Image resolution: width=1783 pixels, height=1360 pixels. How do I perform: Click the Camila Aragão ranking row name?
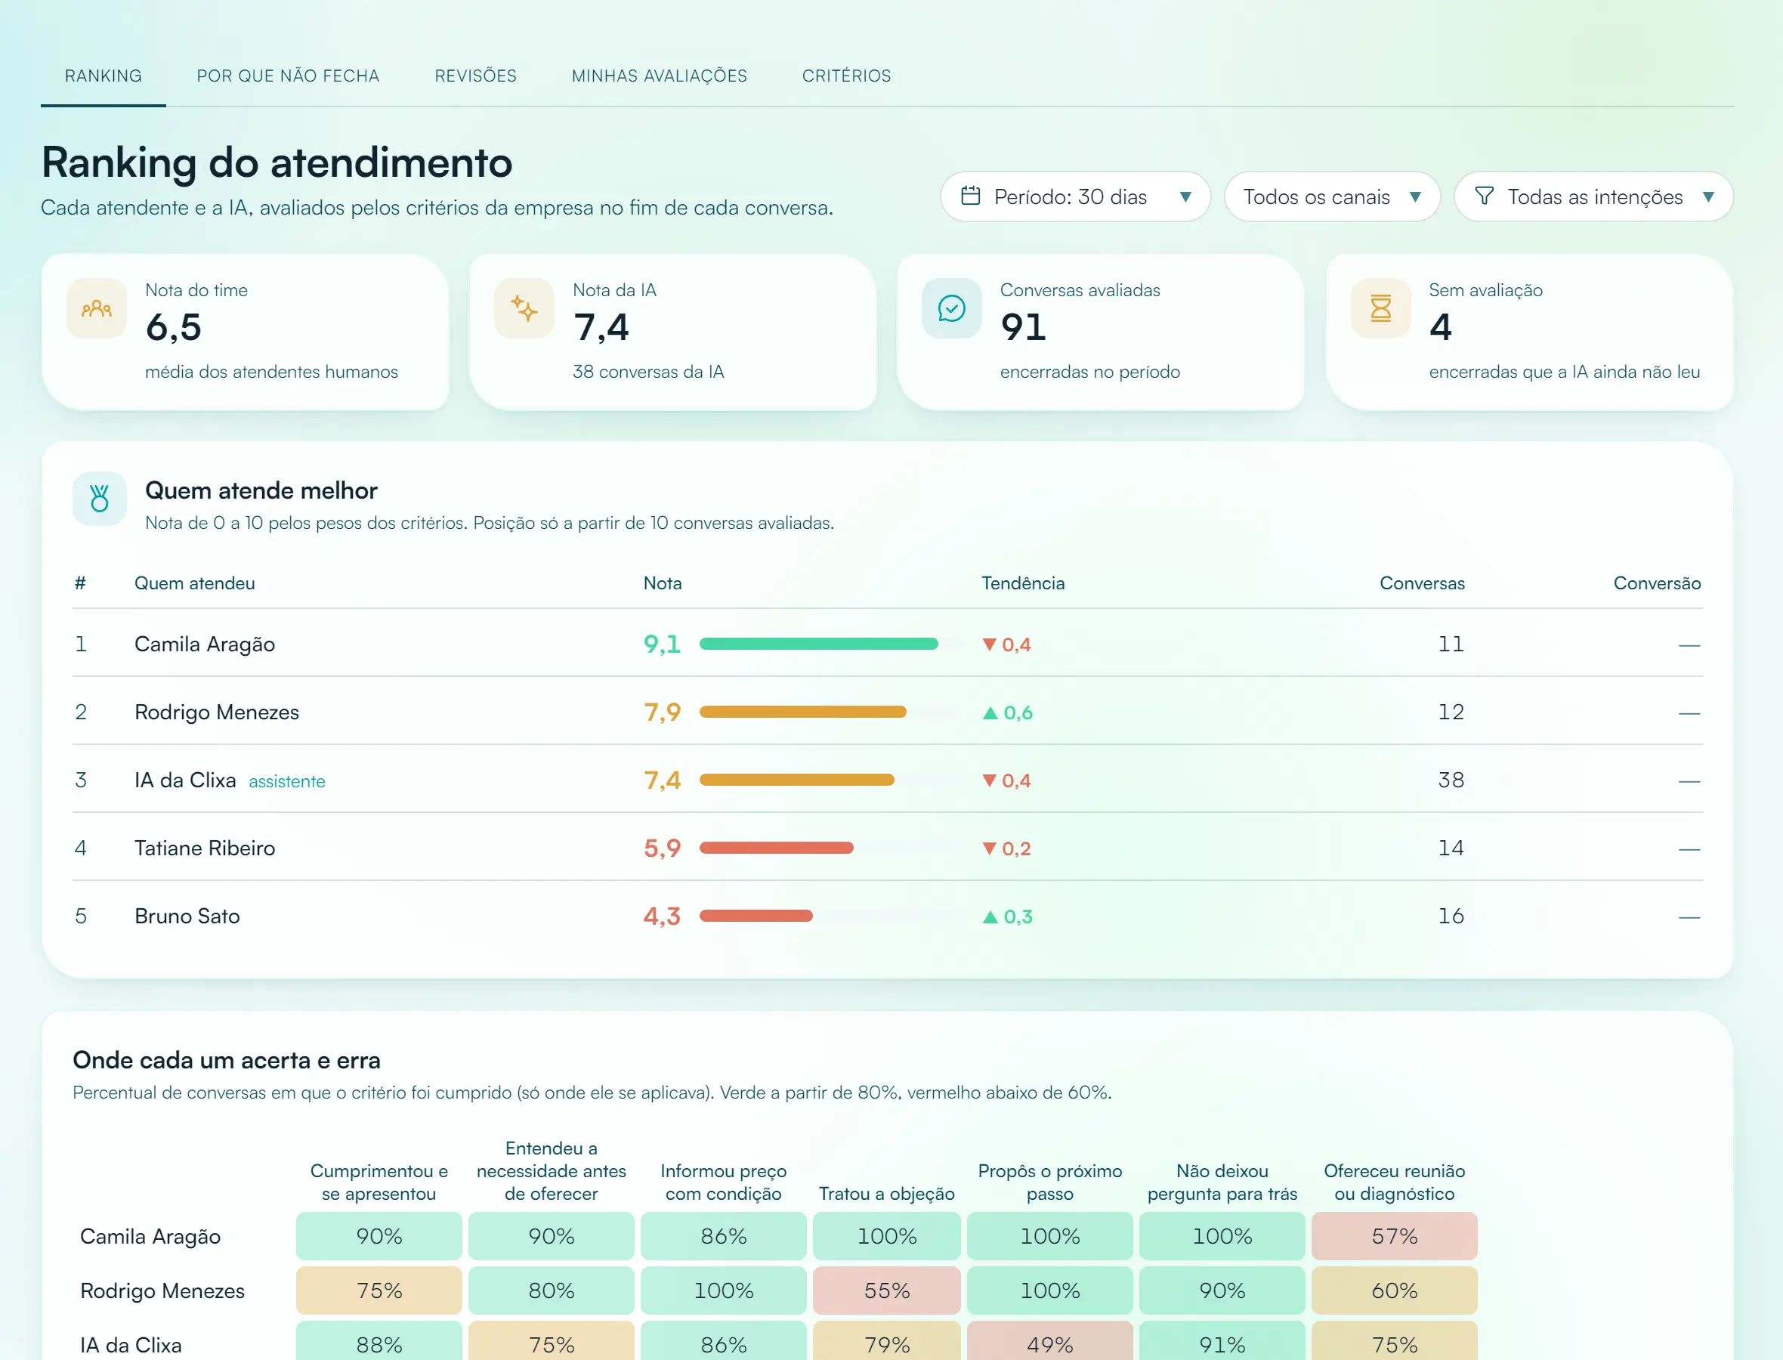pos(205,644)
